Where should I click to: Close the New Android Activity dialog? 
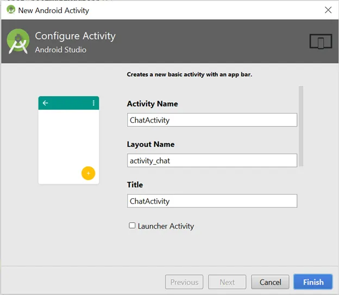coord(328,10)
